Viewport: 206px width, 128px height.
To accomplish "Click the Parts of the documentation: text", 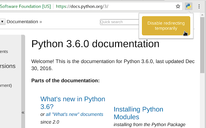I will (x=65, y=81).
